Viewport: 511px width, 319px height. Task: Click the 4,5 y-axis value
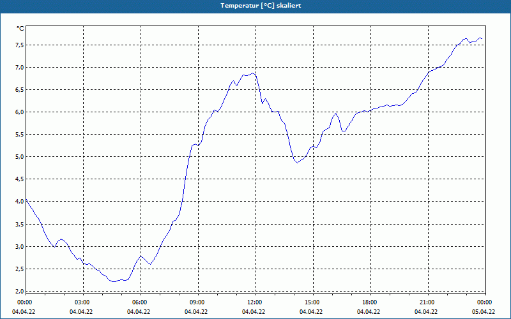pyautogui.click(x=20, y=179)
